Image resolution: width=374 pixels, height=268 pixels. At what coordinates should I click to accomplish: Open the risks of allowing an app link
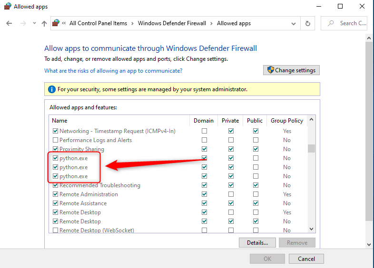click(113, 71)
